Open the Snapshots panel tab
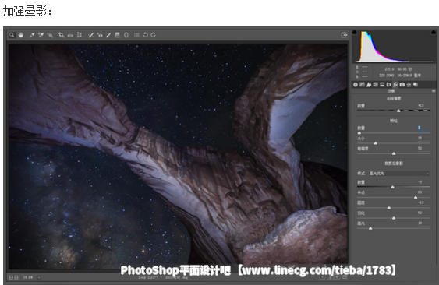Image resolution: width=439 pixels, height=285 pixels. click(416, 84)
